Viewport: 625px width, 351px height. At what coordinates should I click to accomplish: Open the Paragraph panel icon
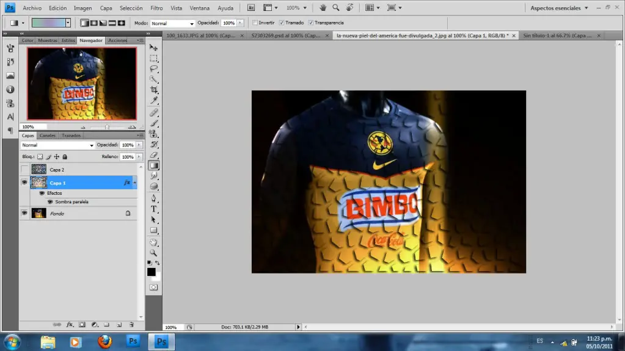[x=10, y=130]
